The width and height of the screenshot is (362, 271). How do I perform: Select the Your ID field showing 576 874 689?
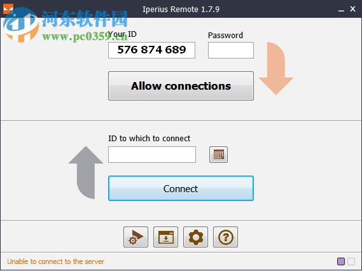point(151,50)
